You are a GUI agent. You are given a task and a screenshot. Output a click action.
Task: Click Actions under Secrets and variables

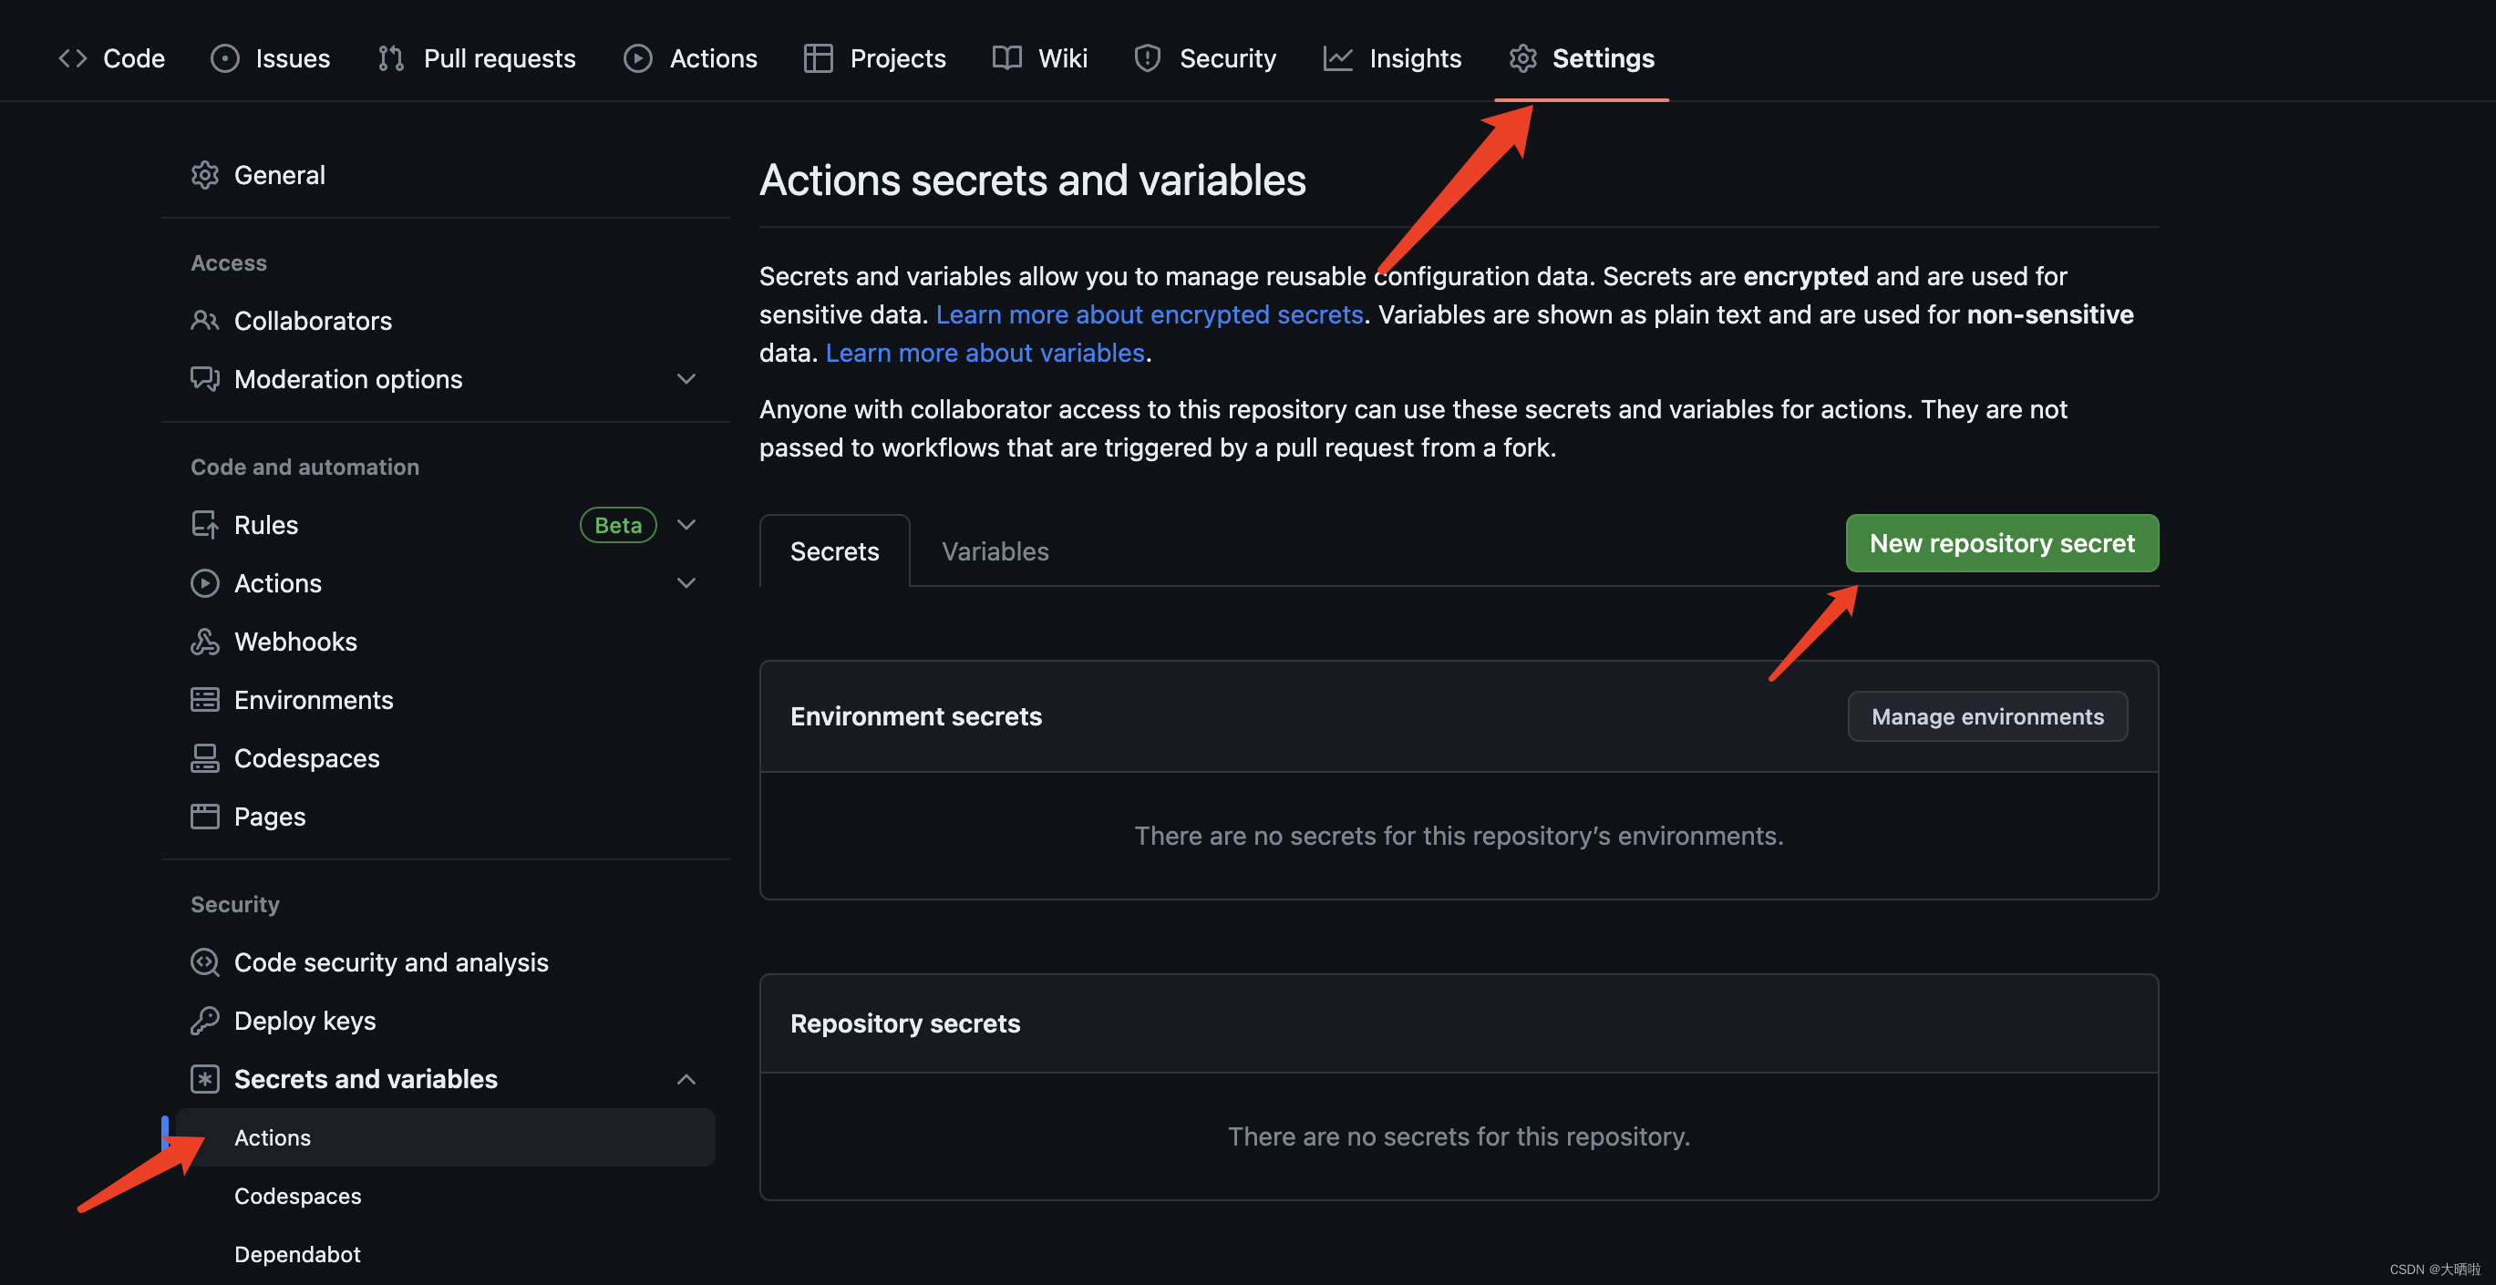[272, 1136]
